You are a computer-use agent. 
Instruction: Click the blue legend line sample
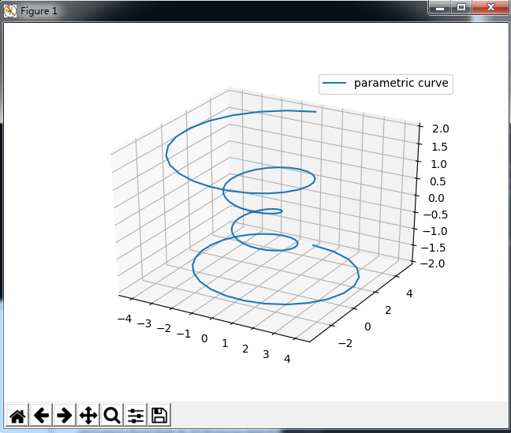pos(334,83)
